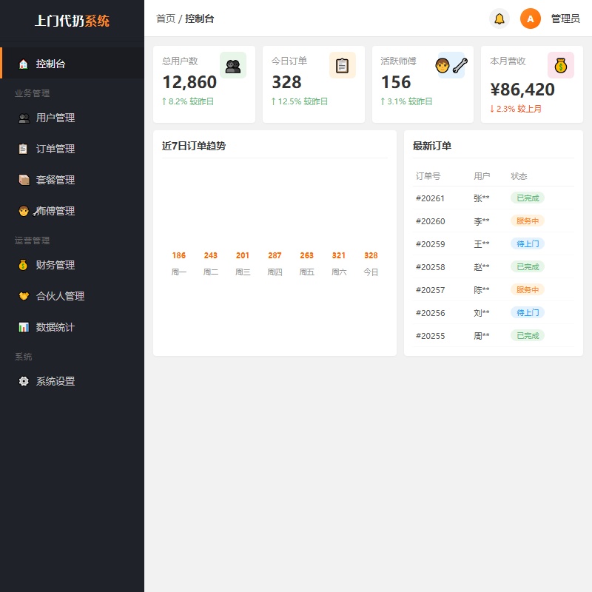Open order #20255 row
The image size is (592, 592).
pyautogui.click(x=493, y=336)
